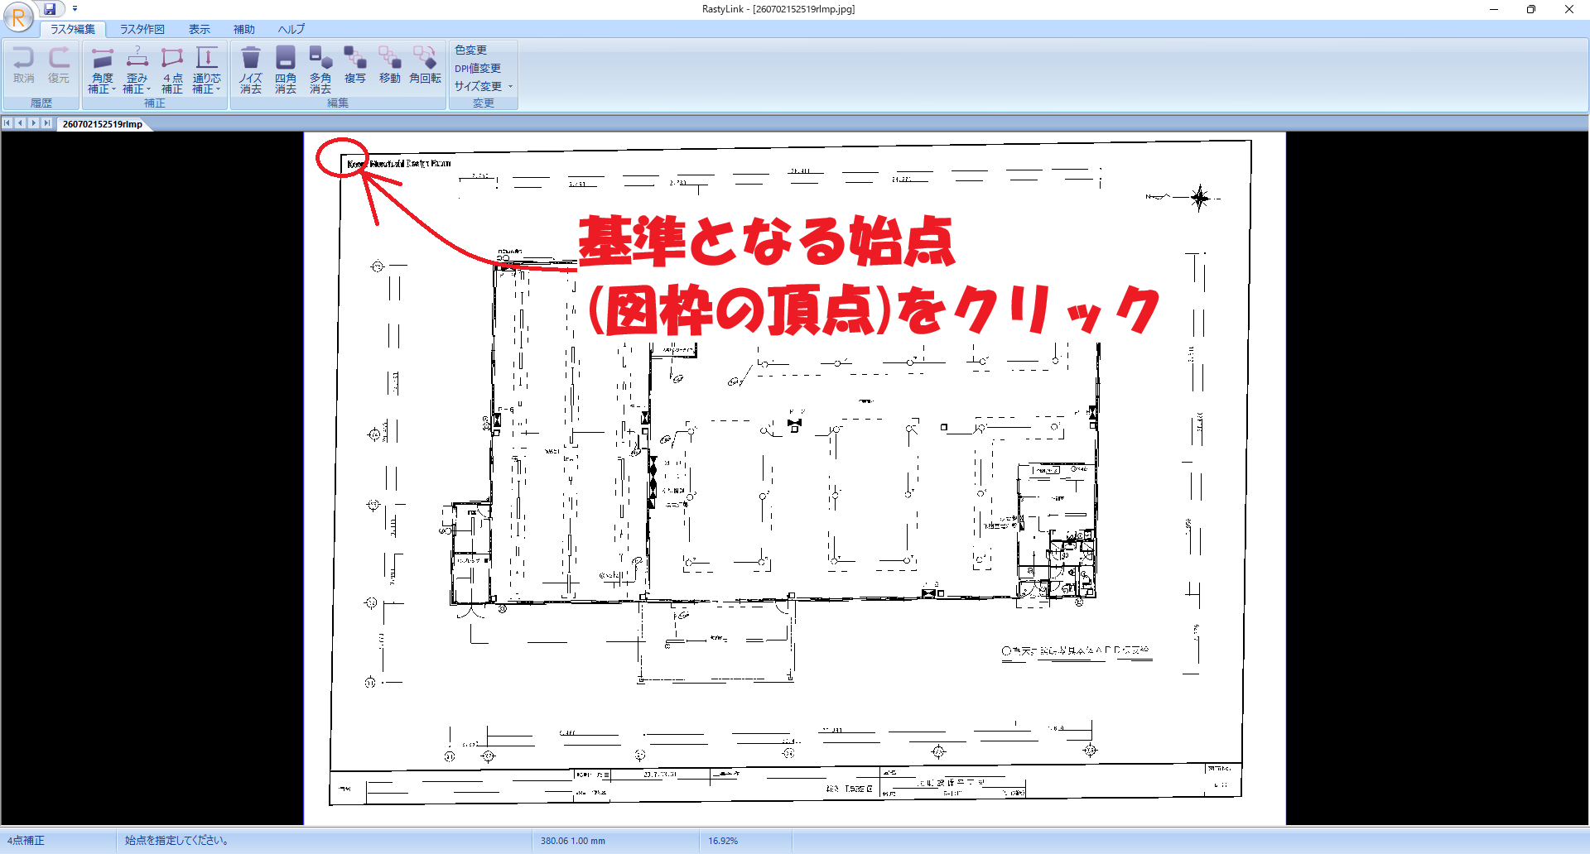Image resolution: width=1590 pixels, height=854 pixels.
Task: Click the 380.06 1.00 mm coordinates readout
Action: pyautogui.click(x=573, y=841)
